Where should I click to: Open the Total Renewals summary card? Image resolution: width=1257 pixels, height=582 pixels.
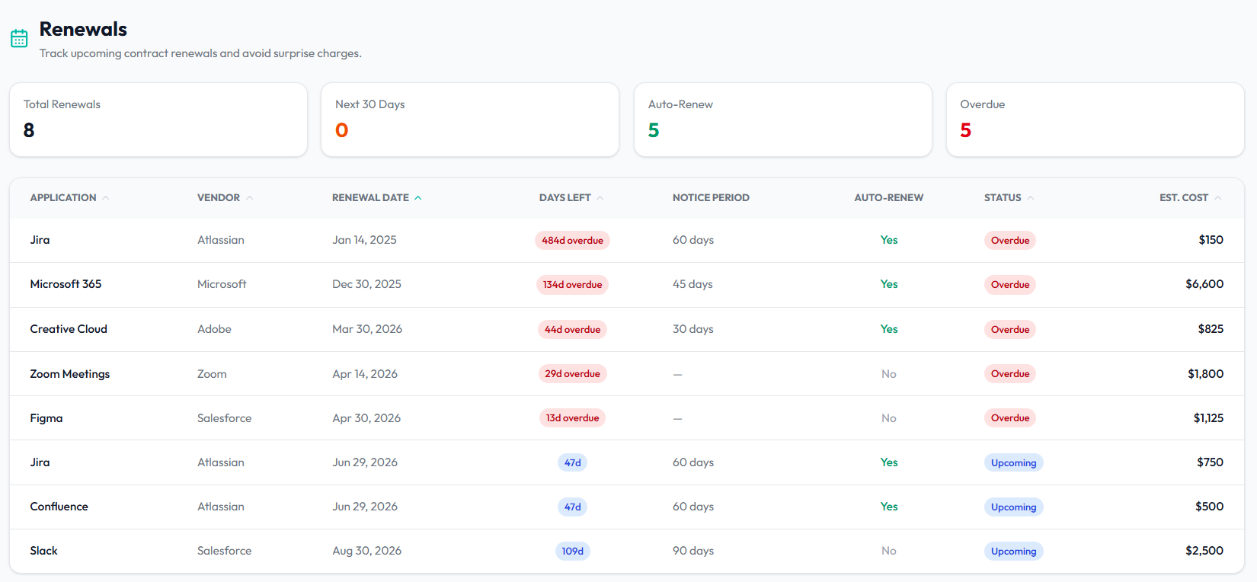coord(158,120)
